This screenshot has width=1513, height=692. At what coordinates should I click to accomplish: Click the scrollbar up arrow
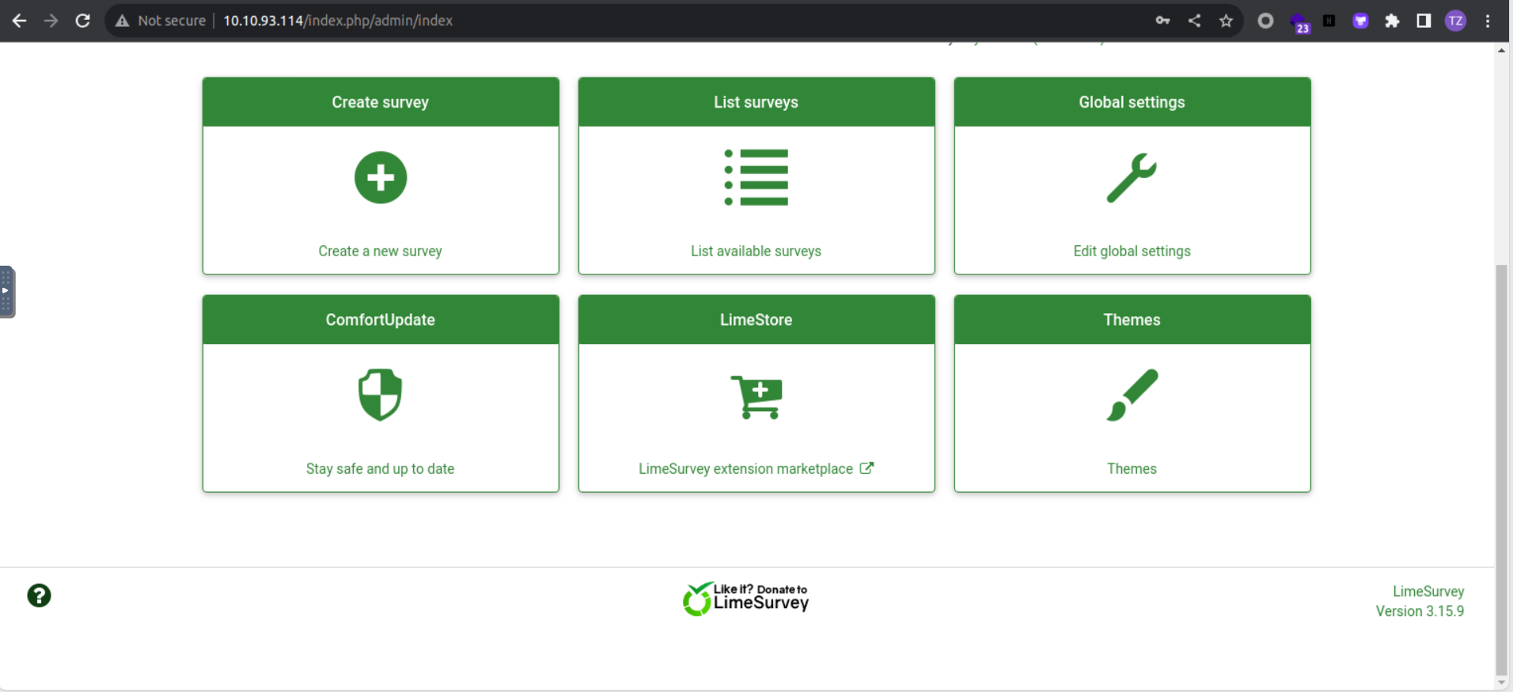1501,51
